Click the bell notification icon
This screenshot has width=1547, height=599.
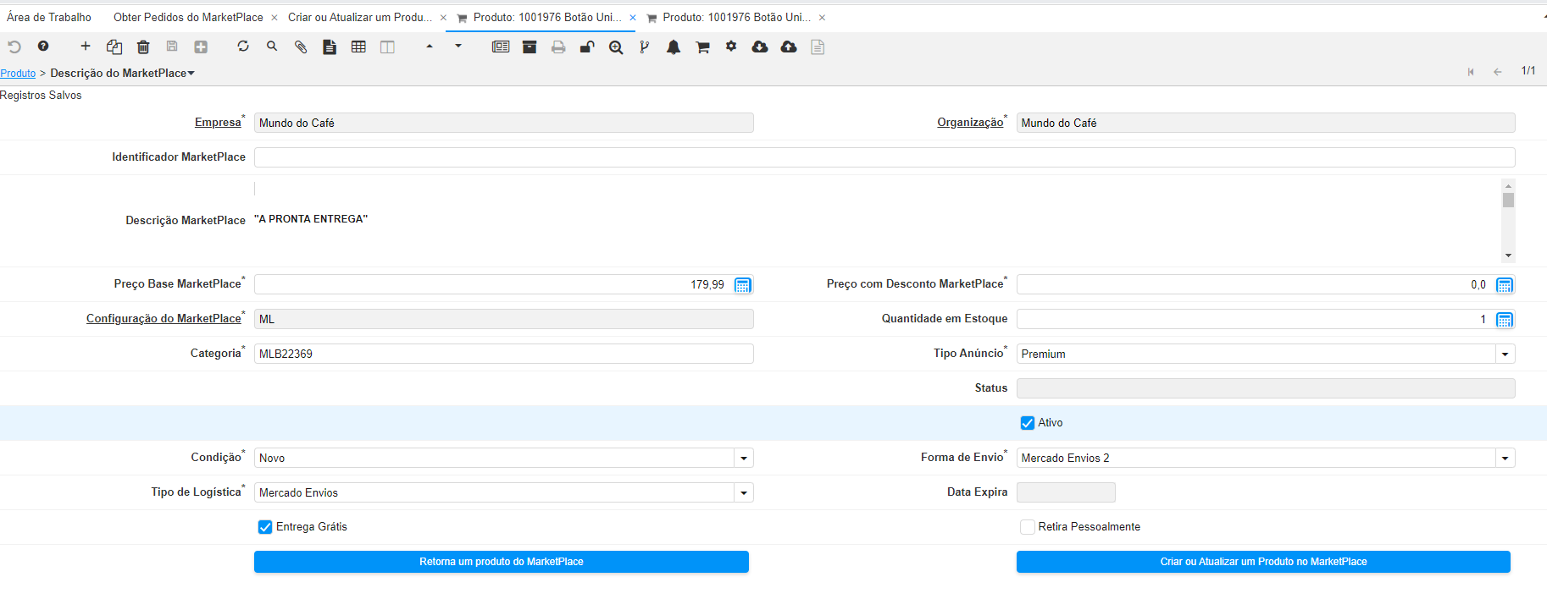coord(674,47)
